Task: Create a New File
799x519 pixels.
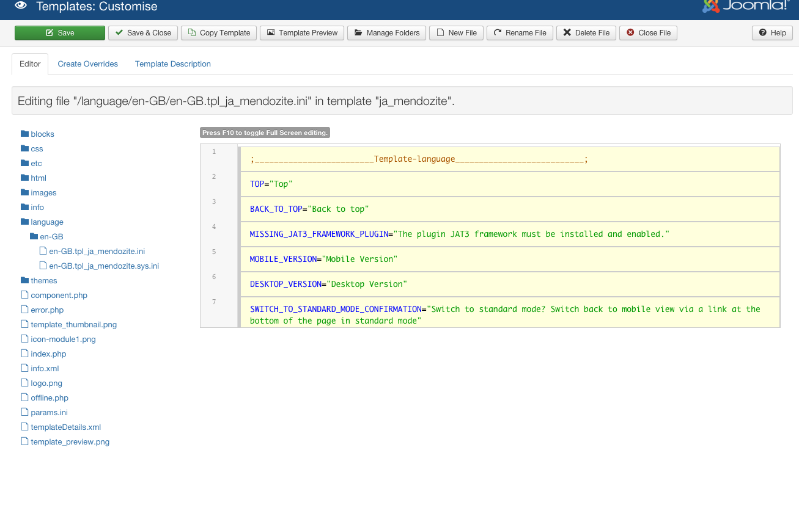Action: (456, 33)
